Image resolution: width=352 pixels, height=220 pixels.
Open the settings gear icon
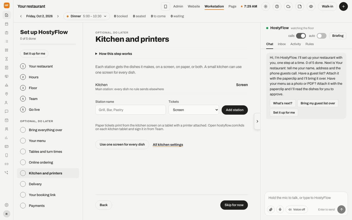(6, 205)
